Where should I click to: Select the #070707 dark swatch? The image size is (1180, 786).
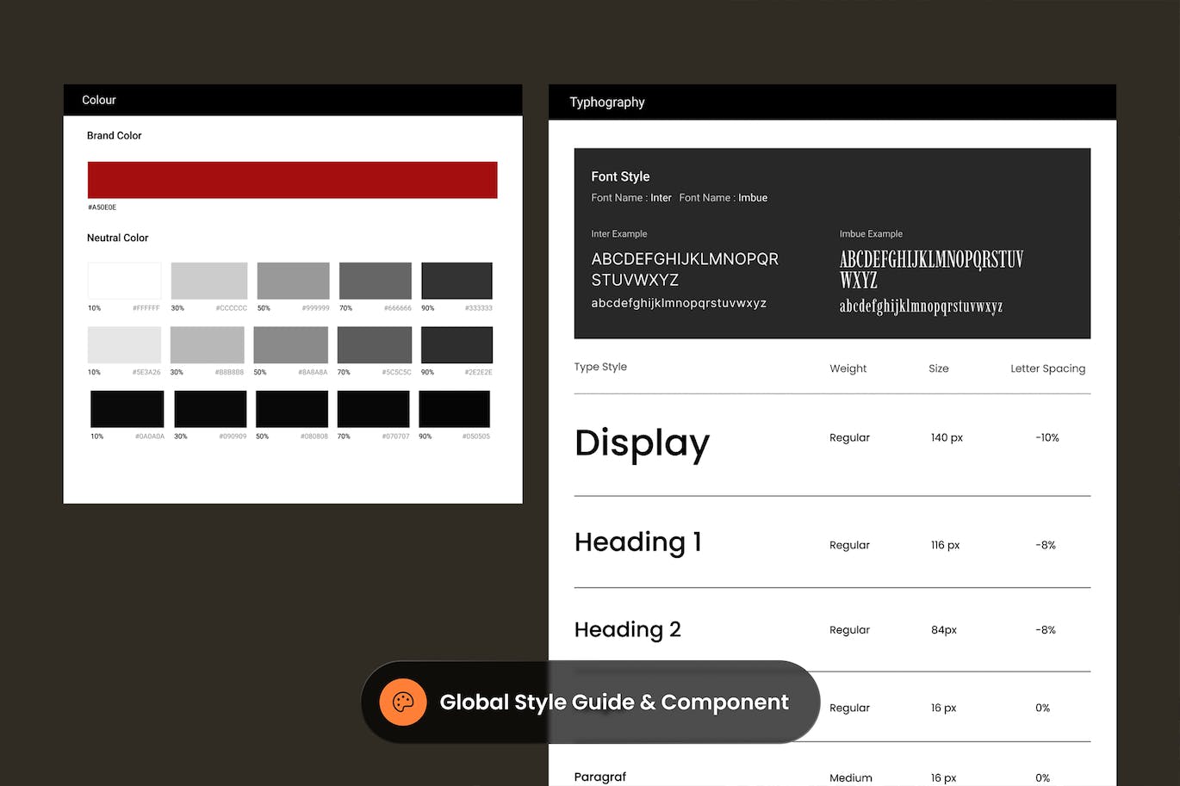tap(374, 409)
